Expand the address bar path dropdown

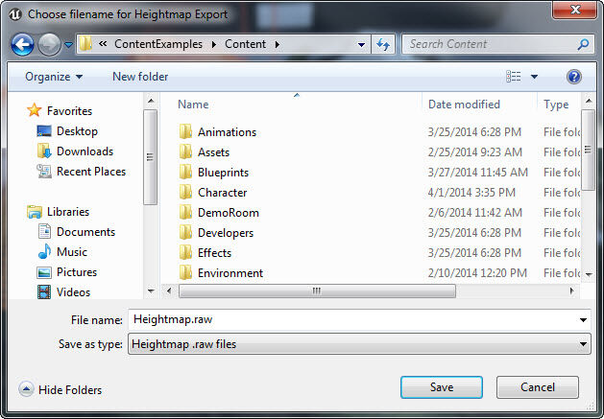pyautogui.click(x=361, y=45)
